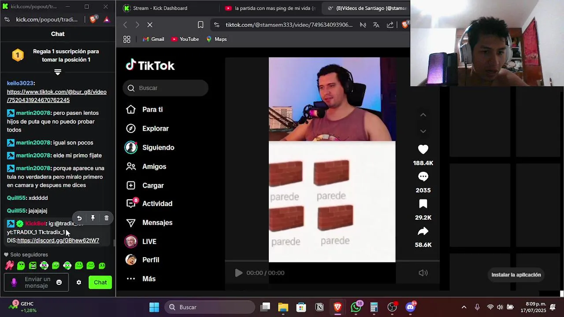The height and width of the screenshot is (317, 564).
Task: Open Windows Start menu
Action: tap(154, 307)
